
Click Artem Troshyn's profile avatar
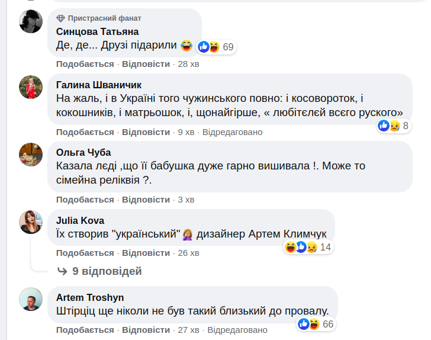pos(31,300)
